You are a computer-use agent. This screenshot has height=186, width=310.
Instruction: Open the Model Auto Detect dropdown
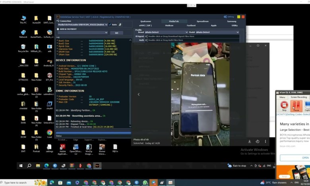pos(238,32)
